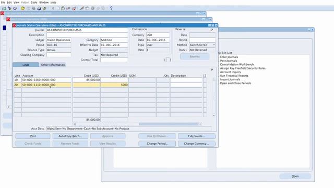Click the Print toolbar icon
The image size is (334, 188).
click(39, 8)
